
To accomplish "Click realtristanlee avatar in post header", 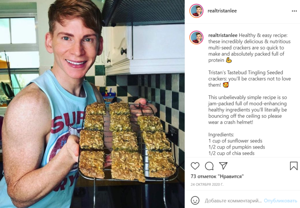I will pyautogui.click(x=196, y=11).
